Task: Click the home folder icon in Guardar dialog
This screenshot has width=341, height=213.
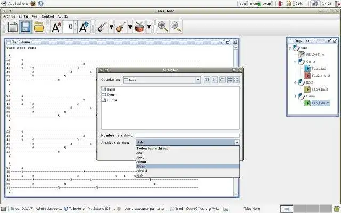Action: pos(215,80)
